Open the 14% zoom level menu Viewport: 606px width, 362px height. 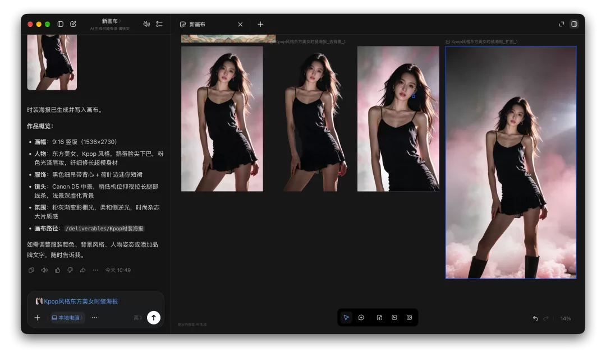tap(566, 318)
